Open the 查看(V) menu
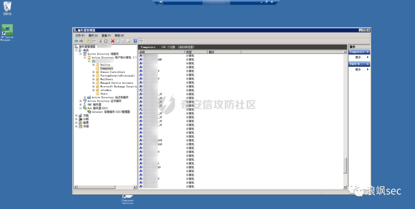The image size is (415, 209). click(x=106, y=35)
